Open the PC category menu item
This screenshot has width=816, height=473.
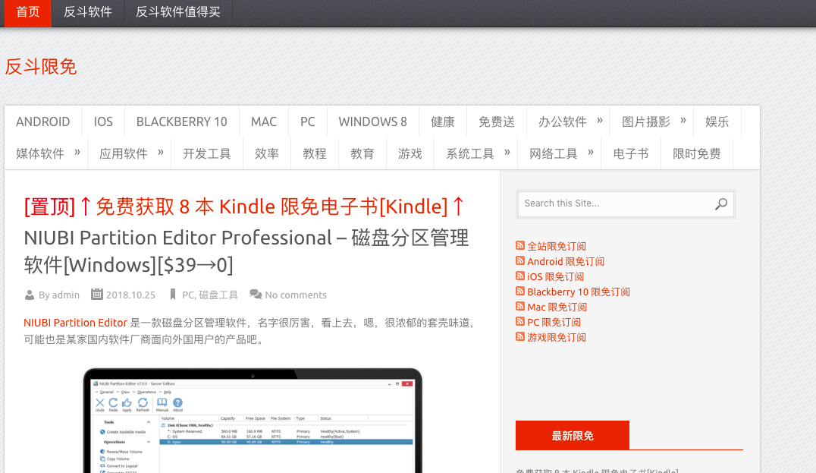[308, 122]
